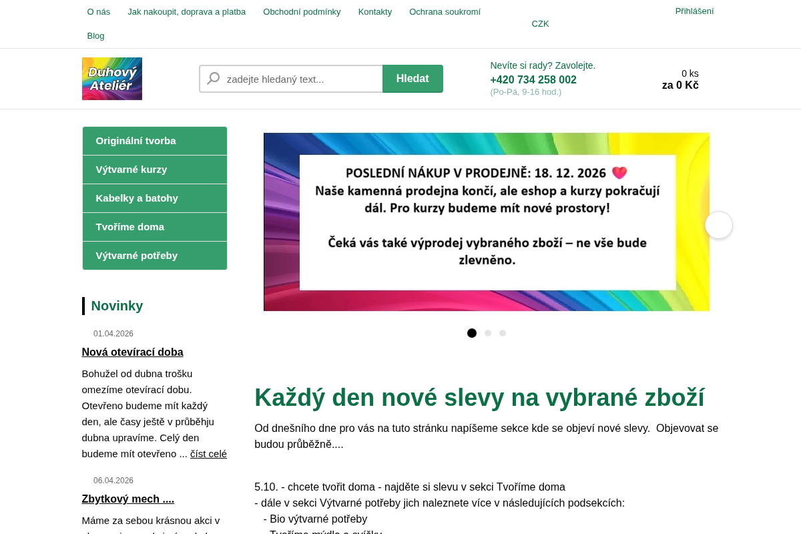Open news article Zbytkový mech
The height and width of the screenshot is (534, 801).
coord(128,499)
